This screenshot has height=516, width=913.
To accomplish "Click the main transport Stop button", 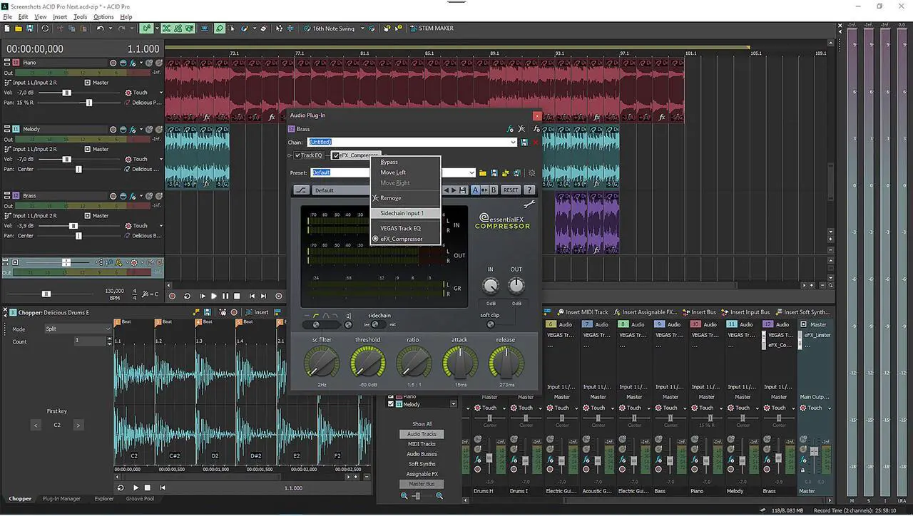I will point(237,296).
